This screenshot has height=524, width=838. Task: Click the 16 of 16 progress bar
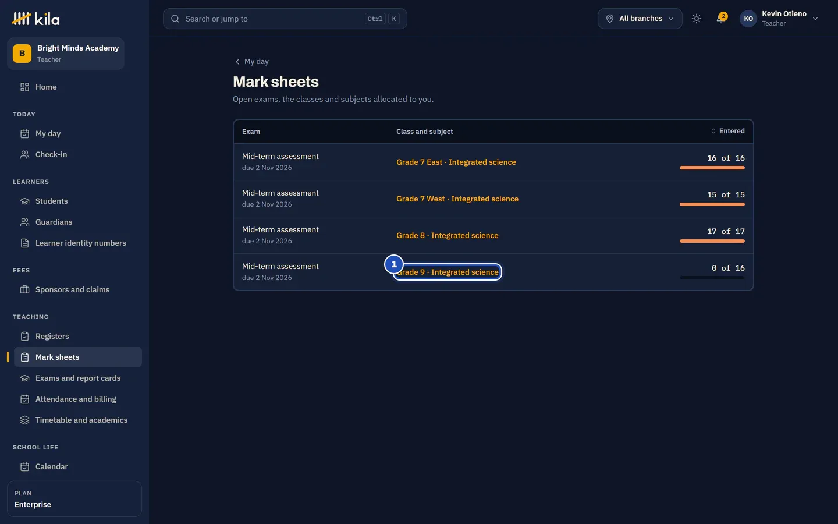coord(712,168)
